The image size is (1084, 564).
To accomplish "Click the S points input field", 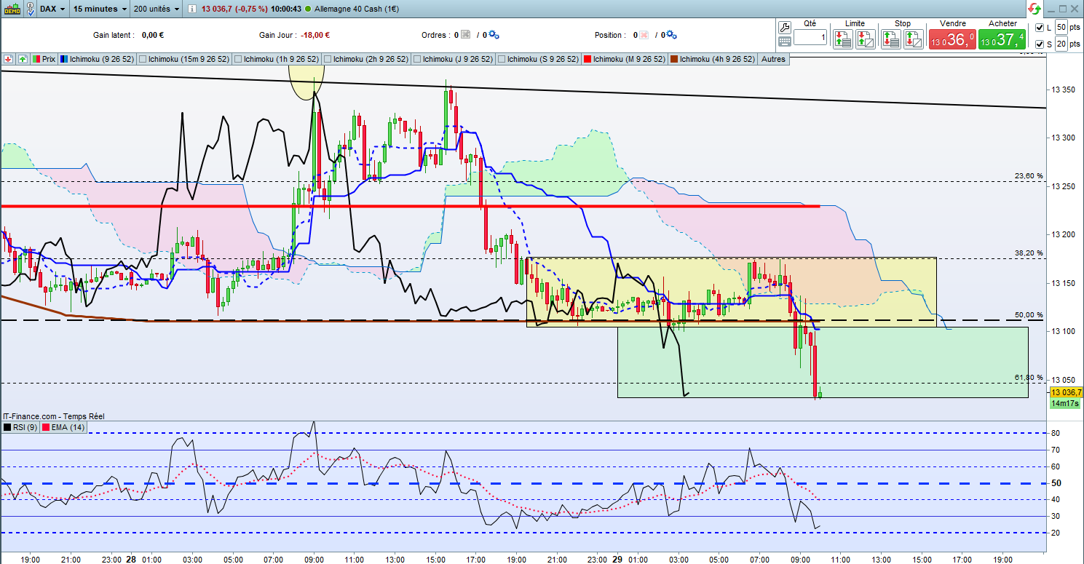I will [x=1061, y=44].
